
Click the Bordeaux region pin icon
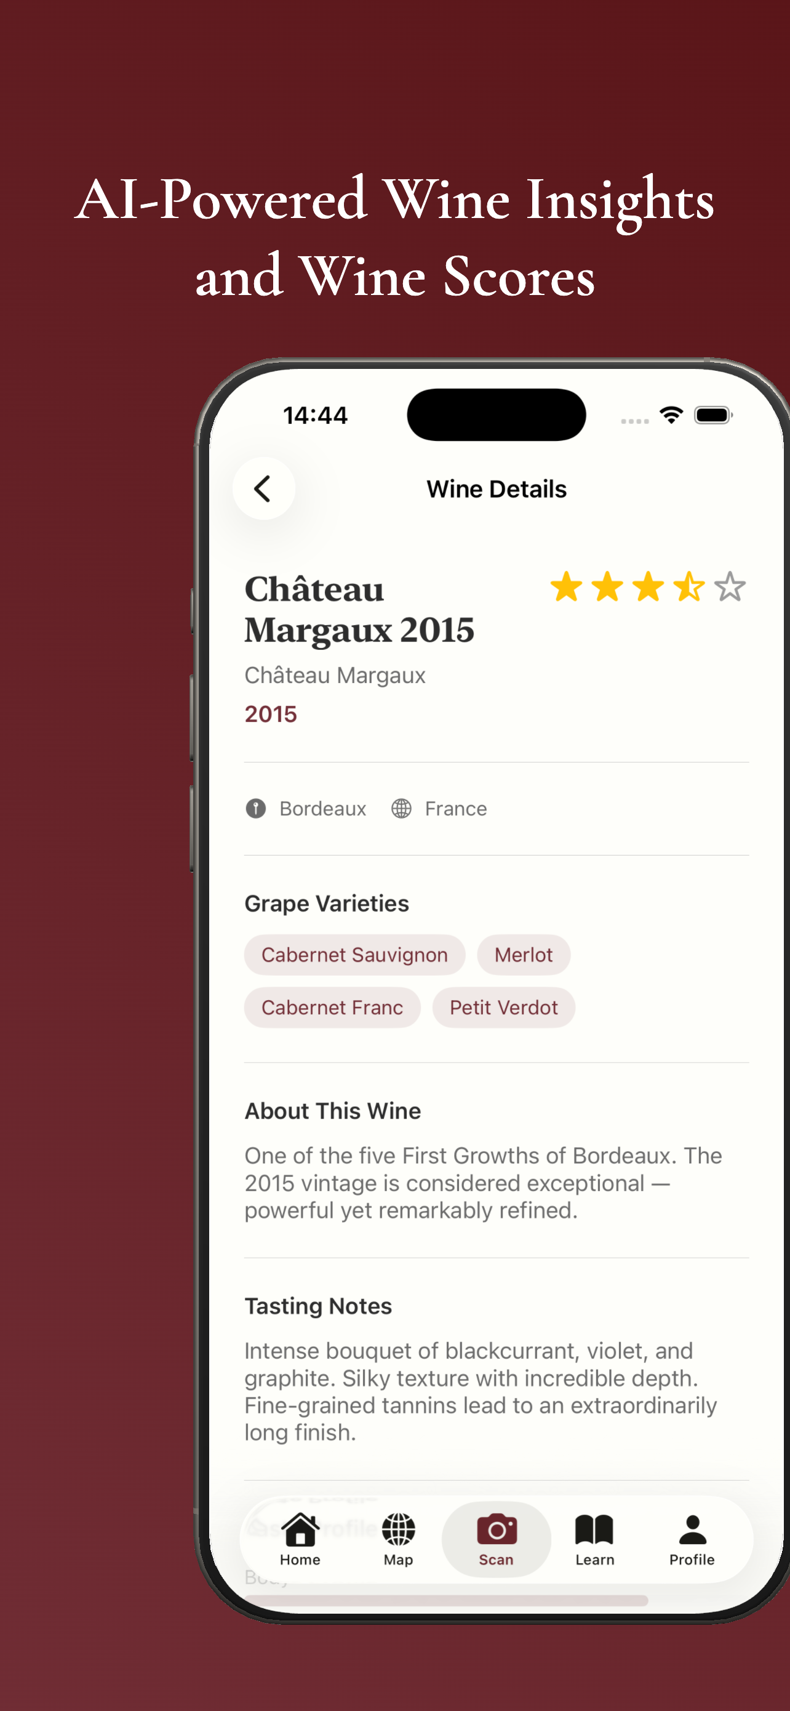click(255, 808)
